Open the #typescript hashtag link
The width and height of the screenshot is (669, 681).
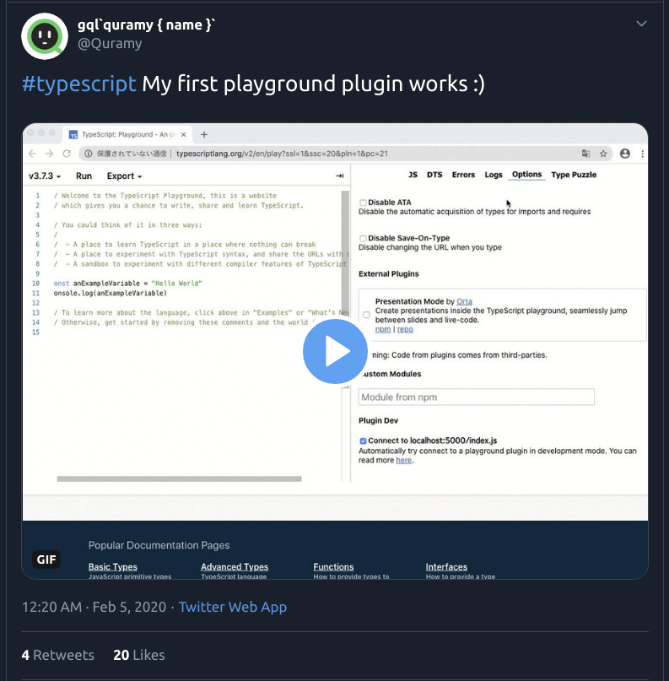79,84
